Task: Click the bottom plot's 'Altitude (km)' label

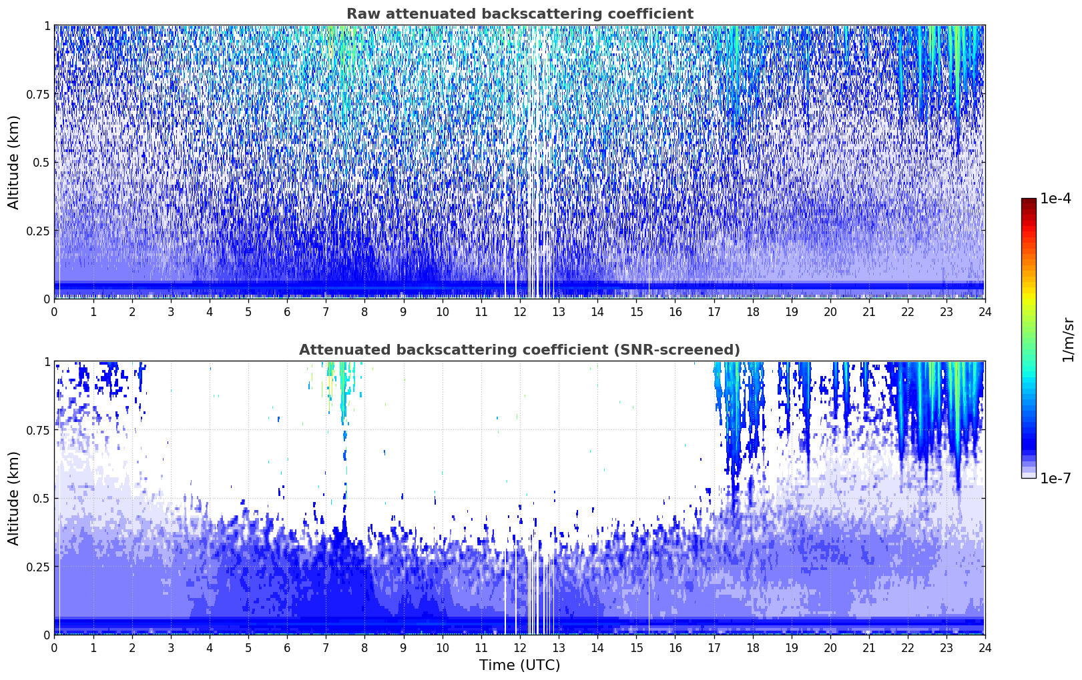Action: click(14, 498)
